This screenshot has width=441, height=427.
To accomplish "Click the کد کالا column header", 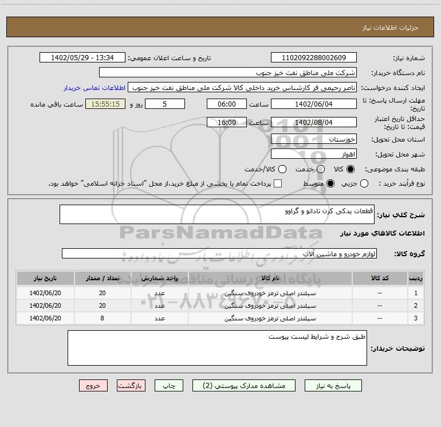I will pos(380,278).
